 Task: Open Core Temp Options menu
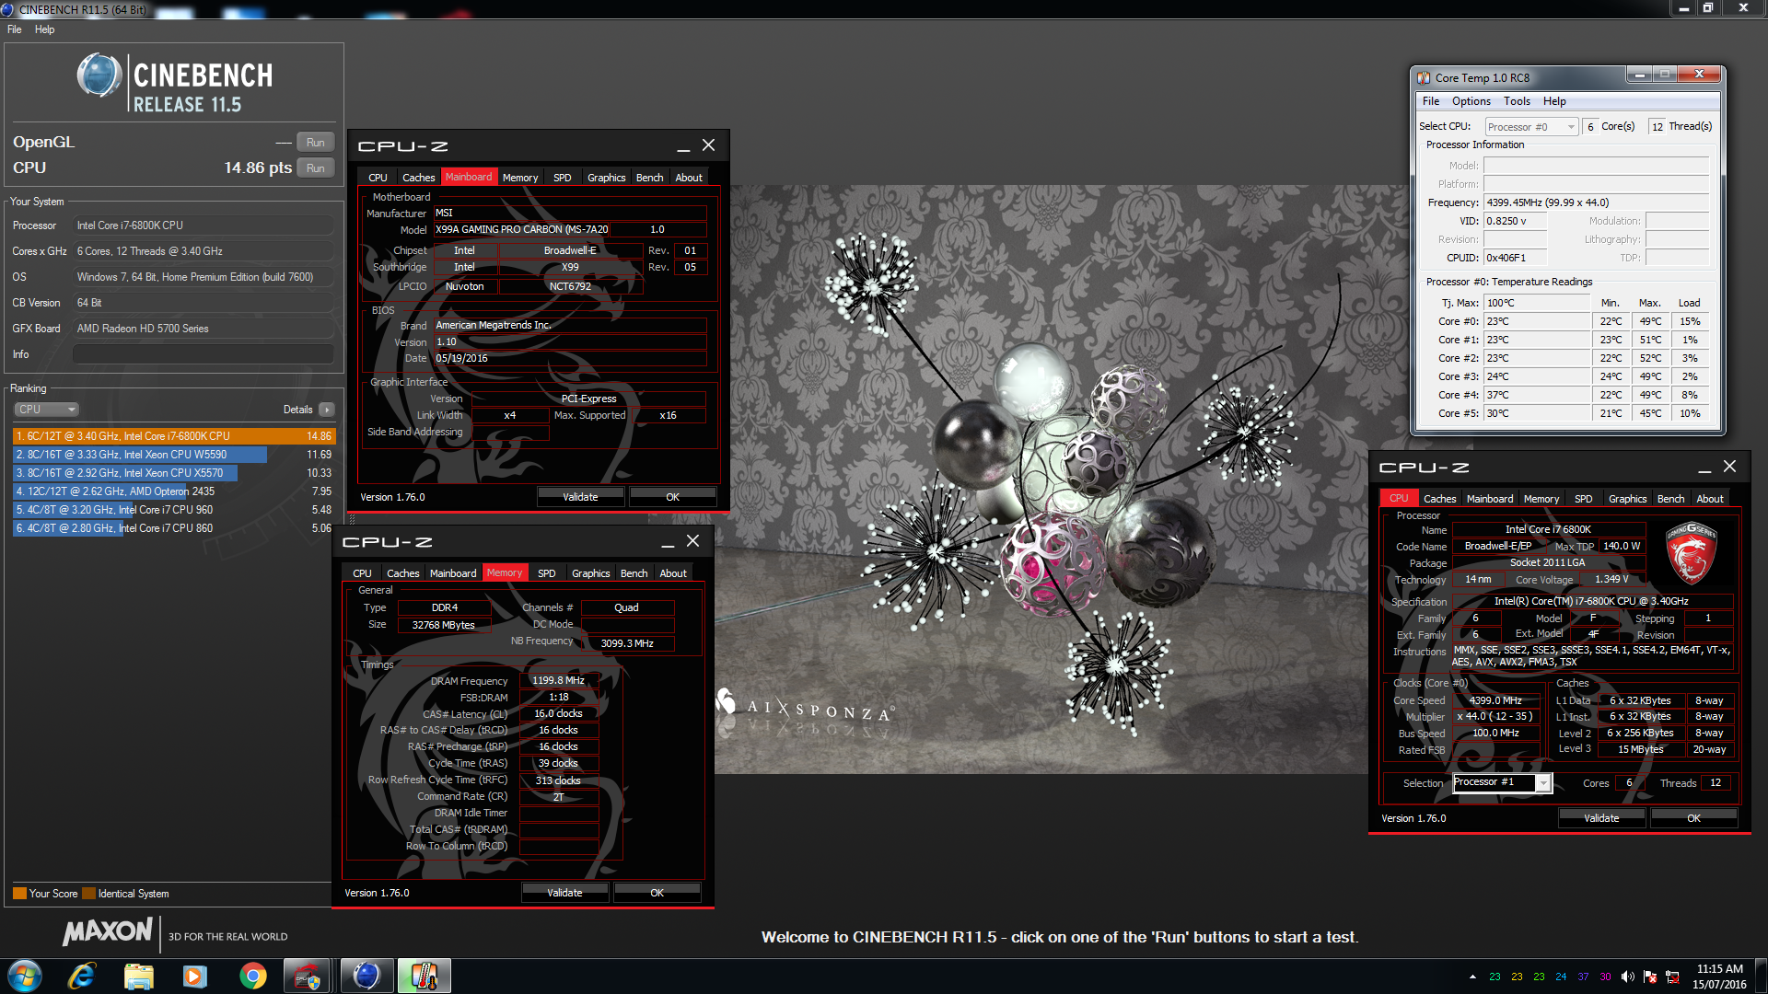tap(1471, 101)
